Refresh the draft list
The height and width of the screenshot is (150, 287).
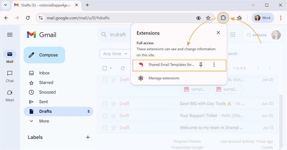[123, 68]
